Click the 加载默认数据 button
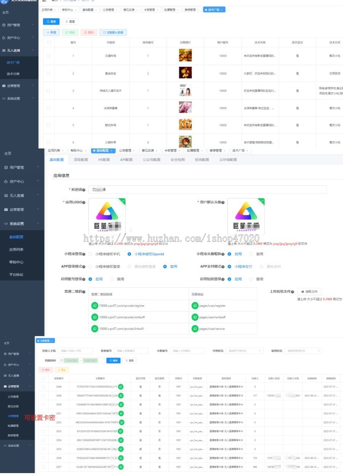The image size is (343, 475). [x=113, y=33]
